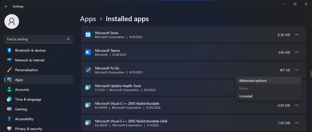Click the search magnifier icon
Viewport: 312px width, 132px height.
(x=68, y=39)
